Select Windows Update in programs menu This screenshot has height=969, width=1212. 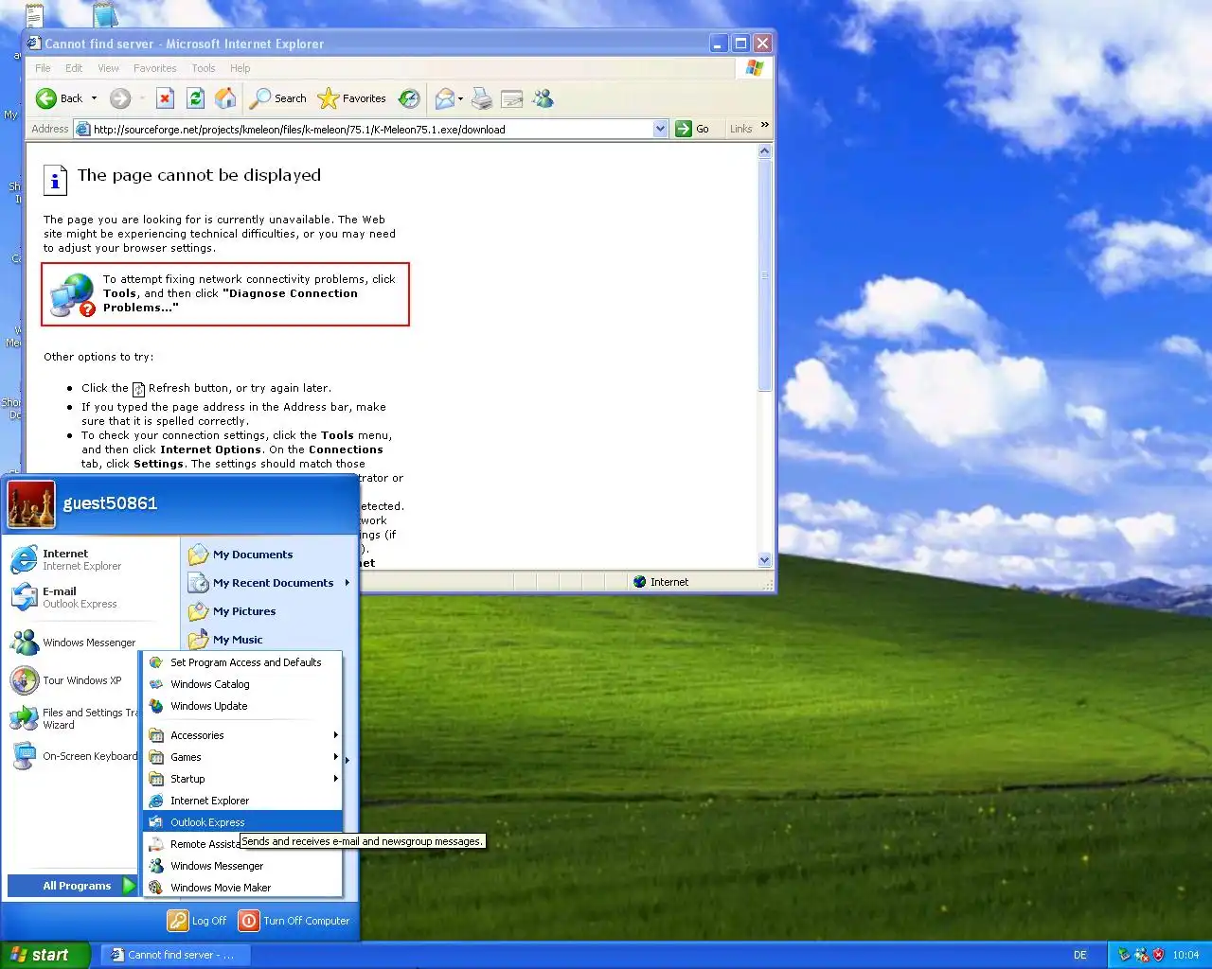point(242,706)
